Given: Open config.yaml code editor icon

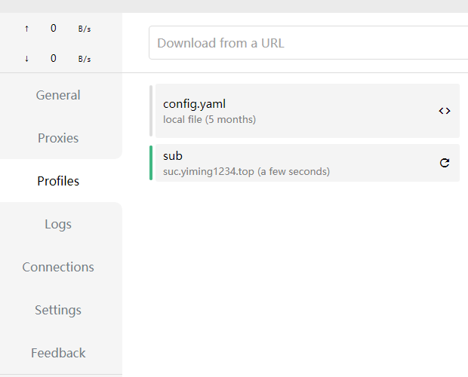Looking at the screenshot, I should tap(445, 111).
